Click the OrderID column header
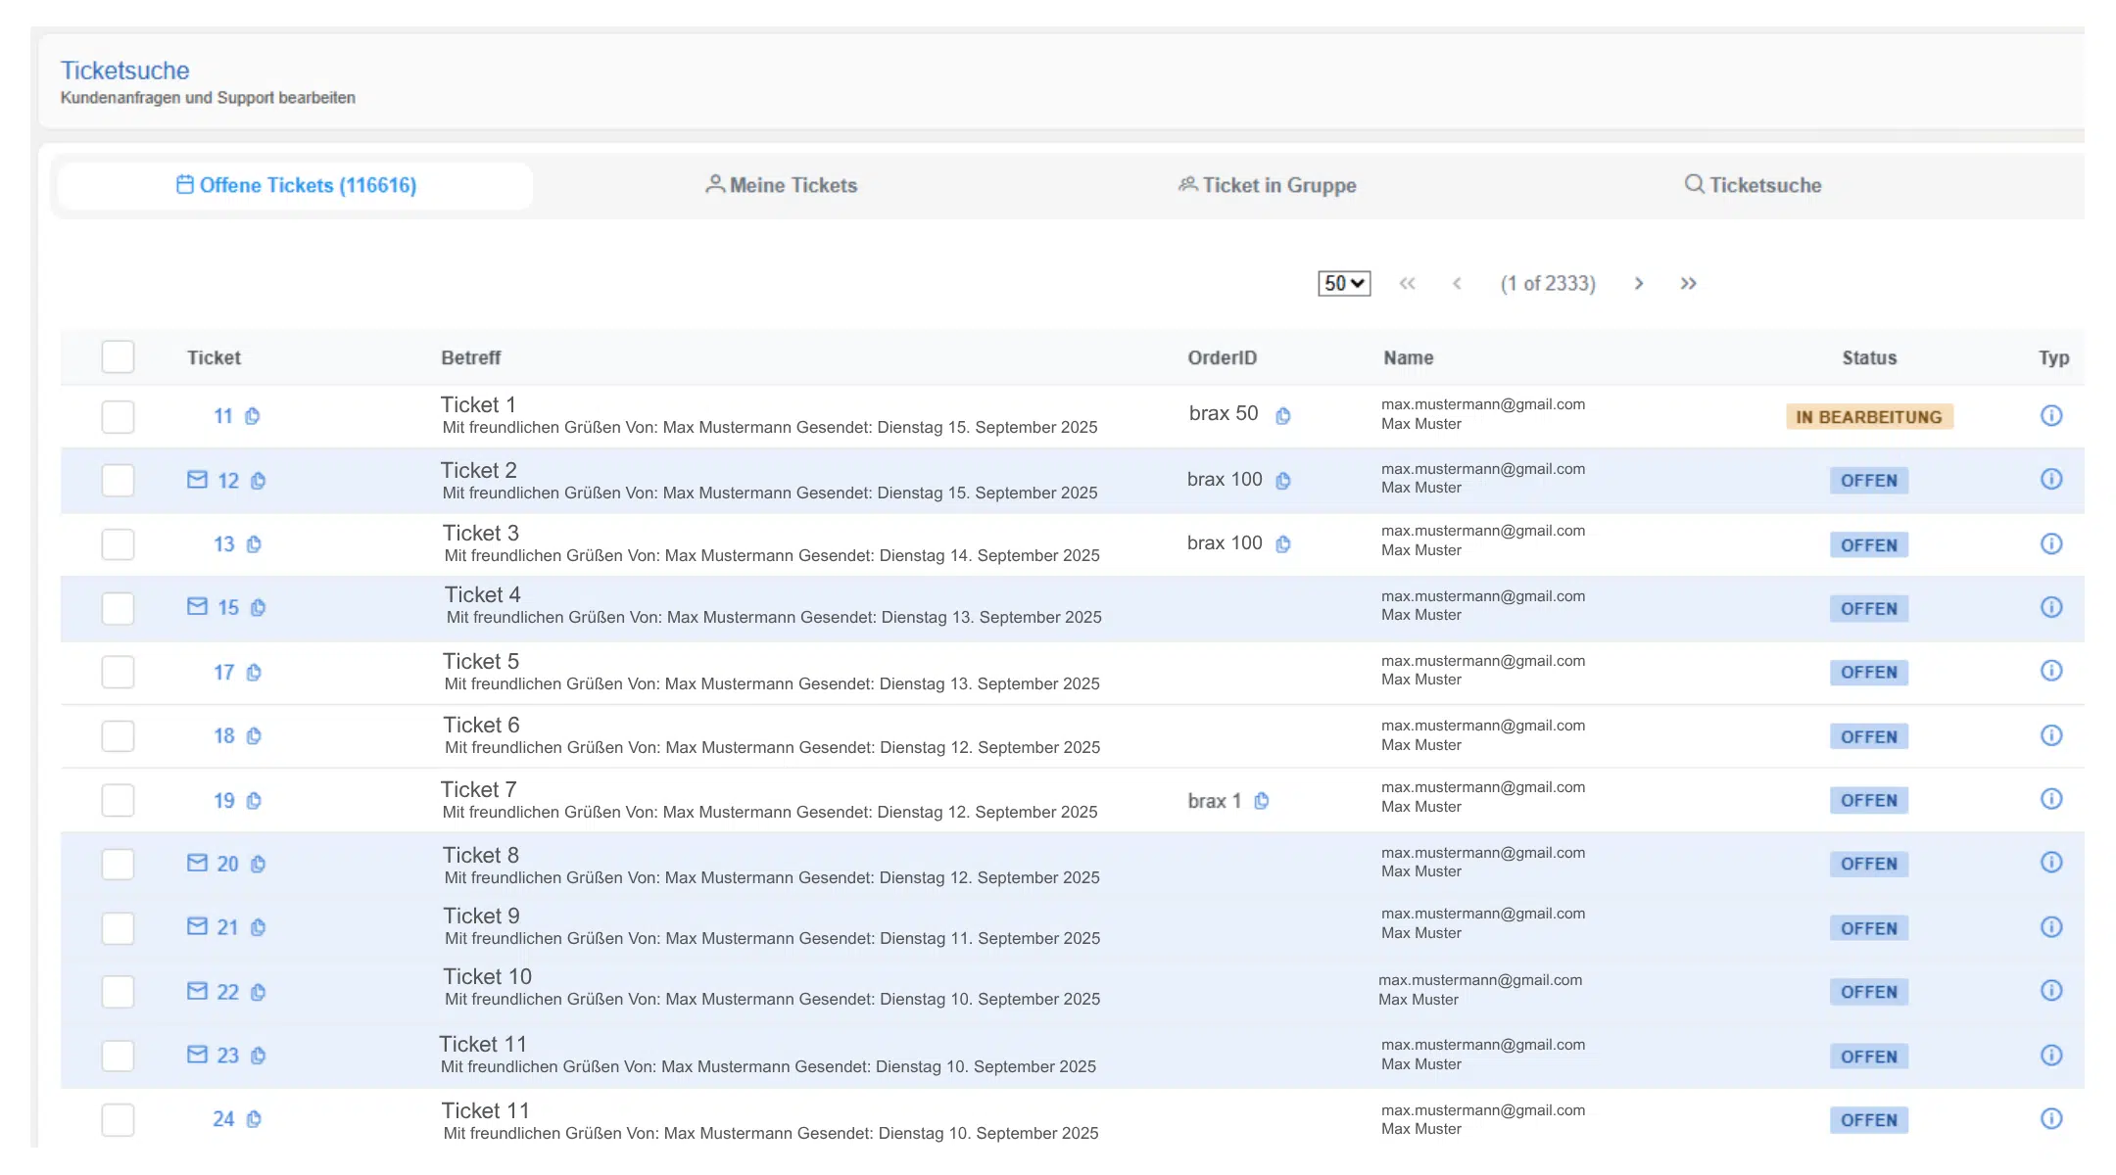Image resolution: width=2116 pixels, height=1175 pixels. [x=1223, y=358]
